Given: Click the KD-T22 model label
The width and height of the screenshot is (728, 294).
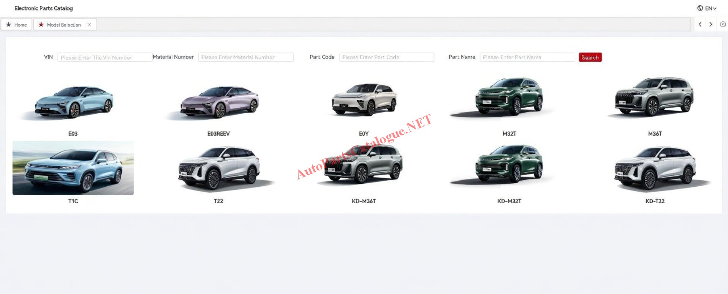Looking at the screenshot, I should coord(655,201).
